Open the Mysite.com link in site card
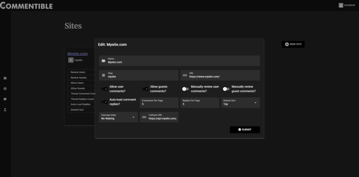Screen dimensions: 359x177 77,54
